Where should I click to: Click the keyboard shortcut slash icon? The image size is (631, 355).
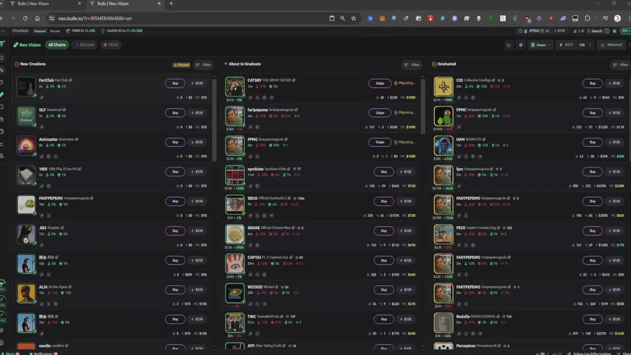pos(607,31)
